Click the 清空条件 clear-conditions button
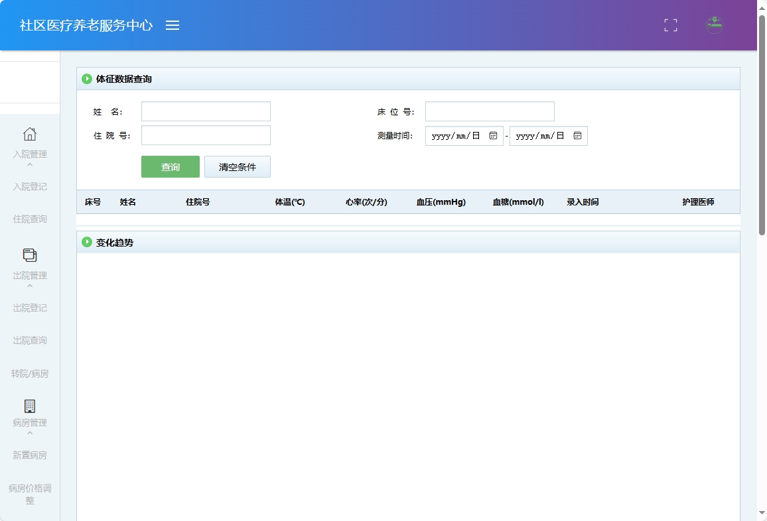The height and width of the screenshot is (521, 767). [237, 166]
